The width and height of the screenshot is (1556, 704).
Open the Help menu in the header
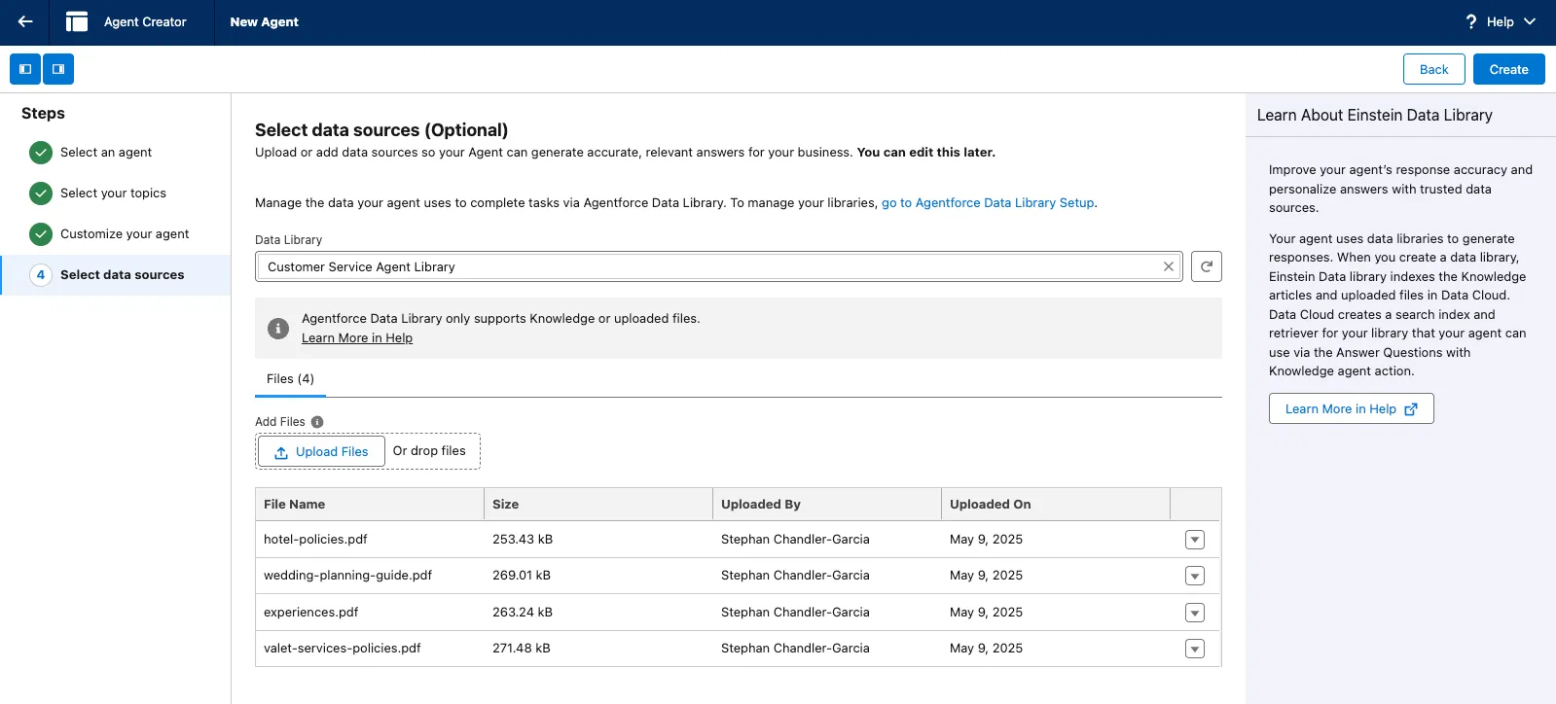tap(1500, 21)
